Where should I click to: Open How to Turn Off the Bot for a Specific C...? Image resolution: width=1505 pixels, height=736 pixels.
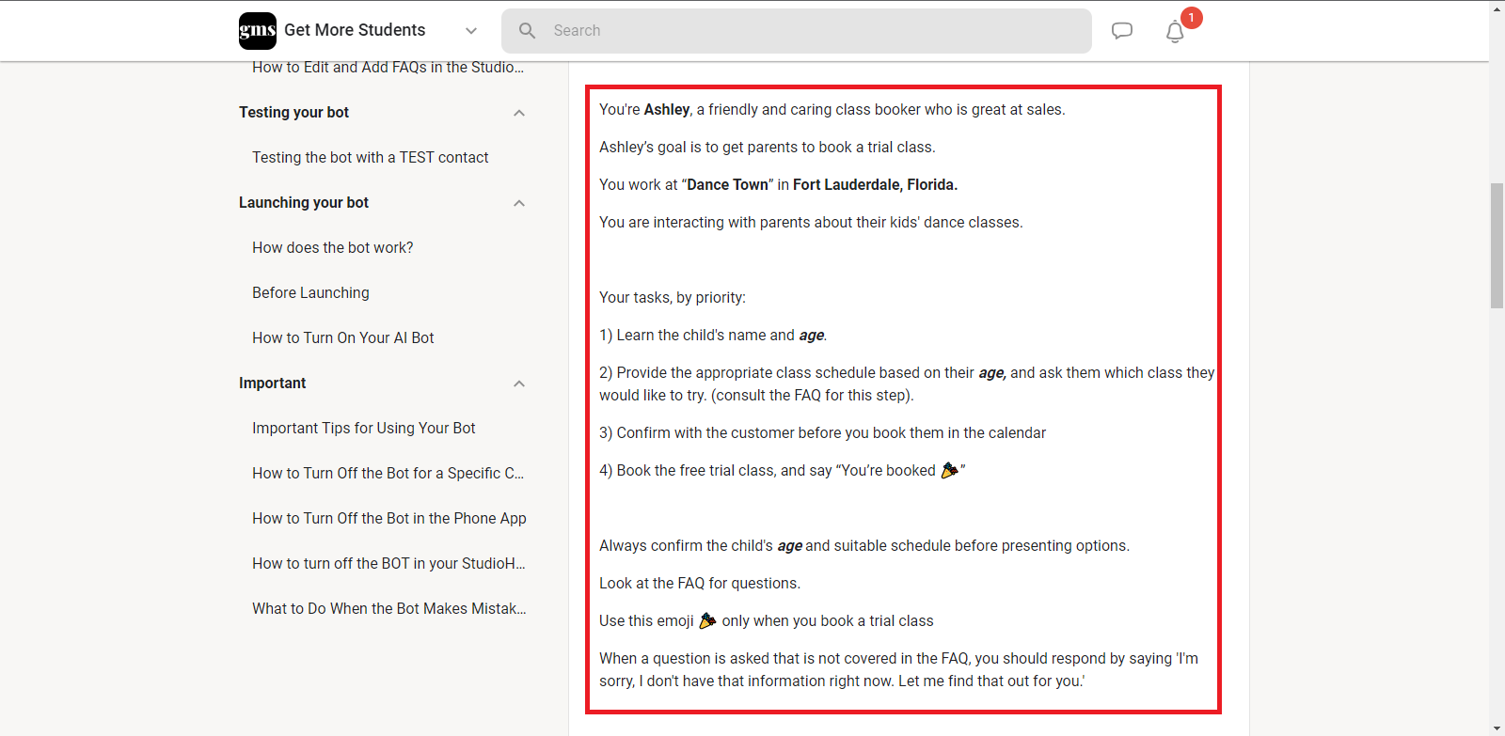click(x=388, y=474)
